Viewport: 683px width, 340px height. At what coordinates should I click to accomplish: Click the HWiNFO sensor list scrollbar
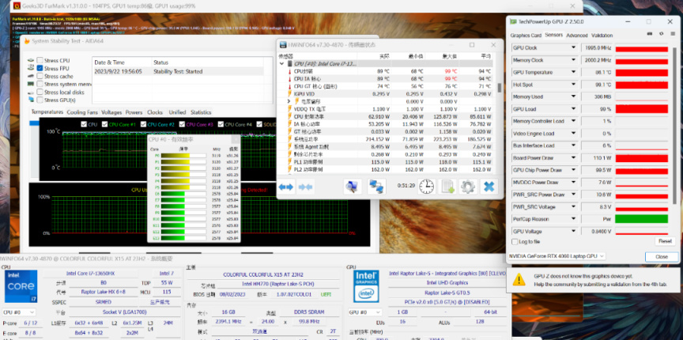tap(500, 87)
